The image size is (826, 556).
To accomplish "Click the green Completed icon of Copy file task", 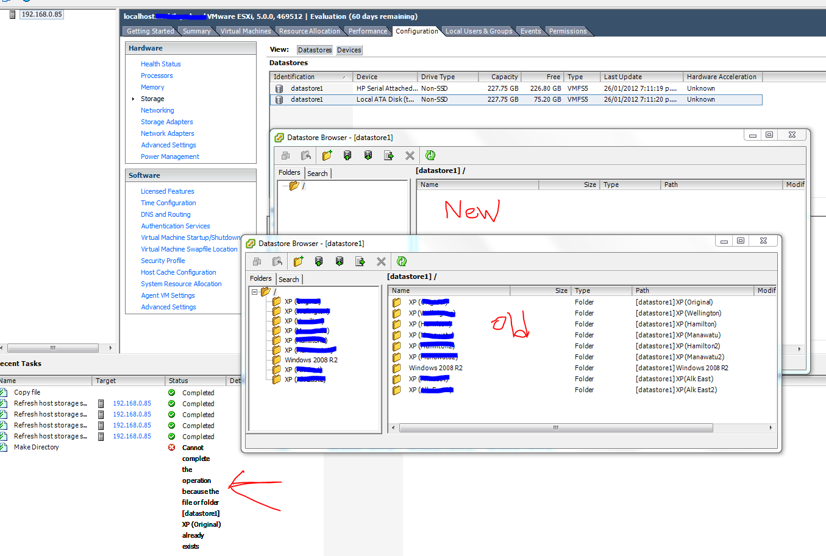I will coord(172,393).
